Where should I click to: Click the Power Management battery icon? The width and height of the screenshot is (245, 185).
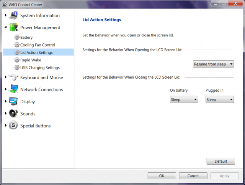(x=13, y=27)
